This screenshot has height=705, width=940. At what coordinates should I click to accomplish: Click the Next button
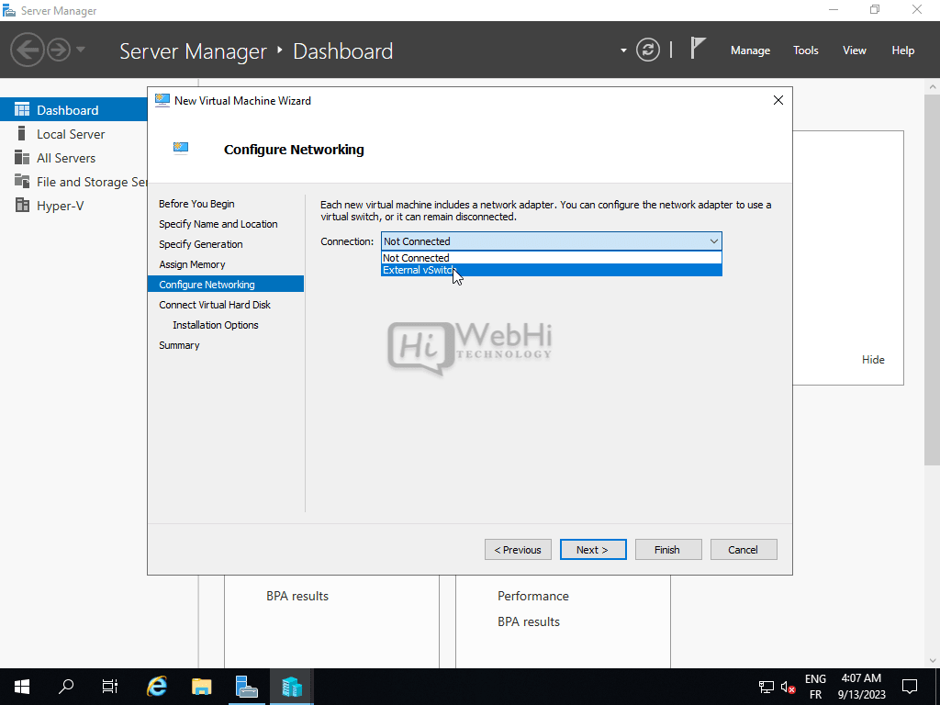click(593, 550)
